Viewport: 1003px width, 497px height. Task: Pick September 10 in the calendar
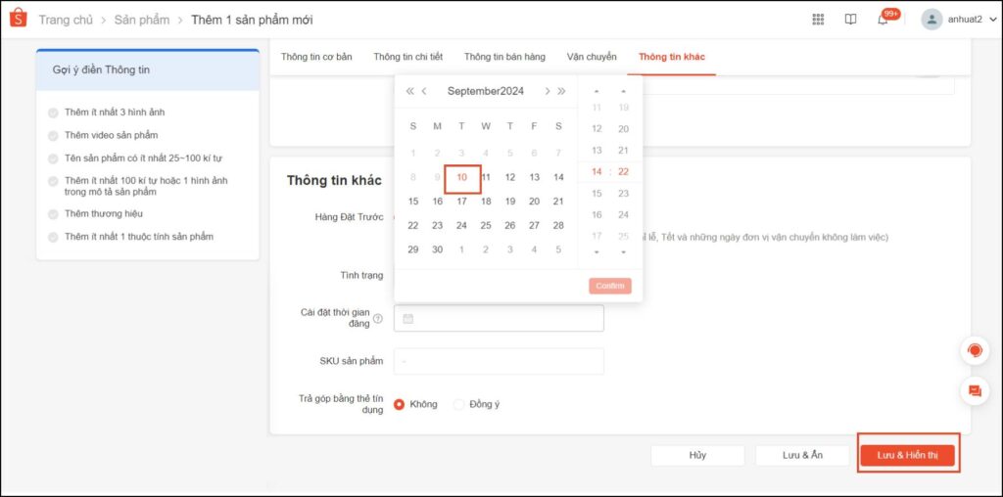click(461, 177)
